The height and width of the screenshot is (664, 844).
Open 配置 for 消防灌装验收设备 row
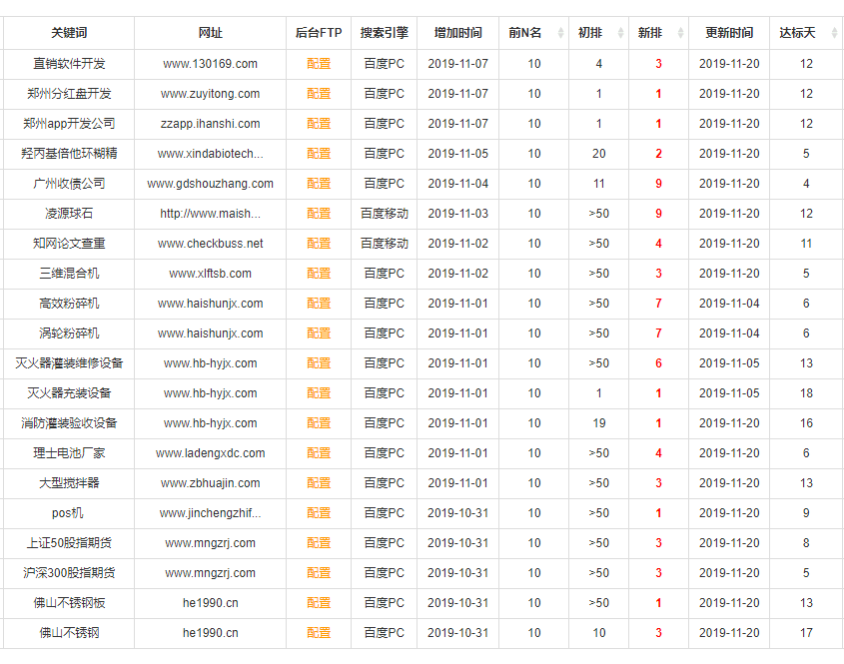point(319,423)
